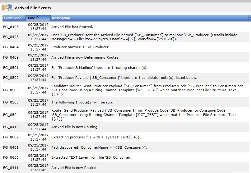Image resolution: width=251 pixels, height=173 pixels.
Task: Sort by the Description column header
Action: pyautogui.click(x=61, y=18)
